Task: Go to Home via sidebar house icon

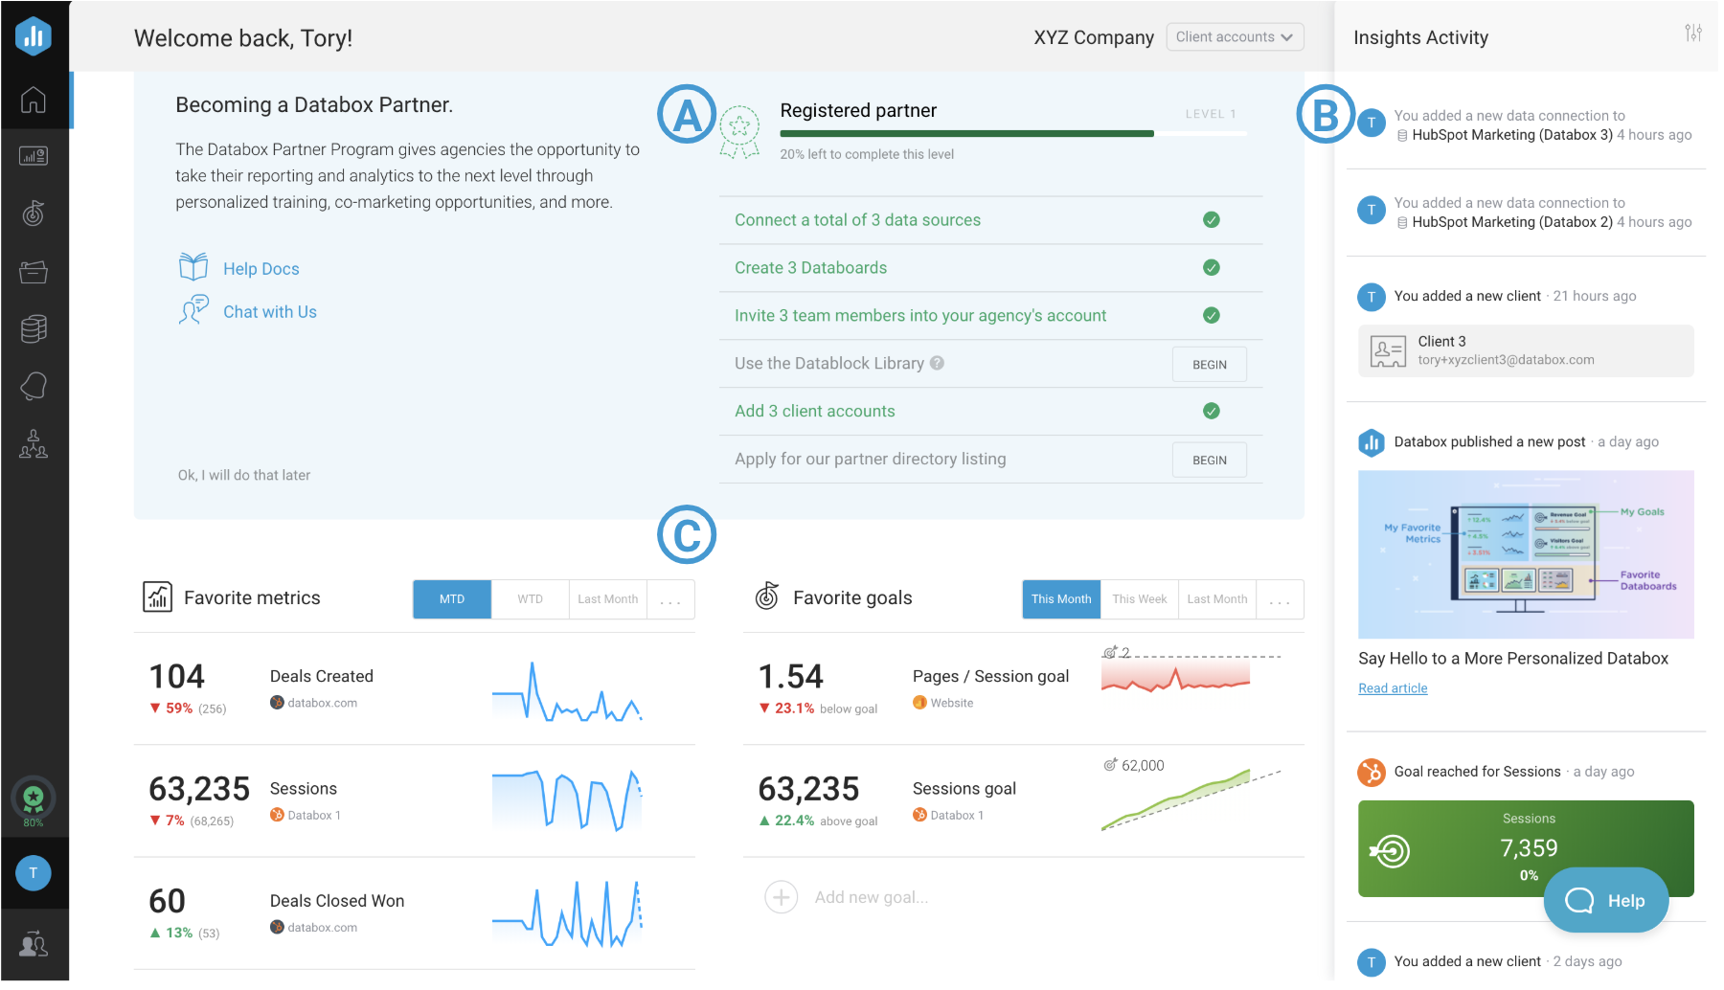Action: [x=34, y=100]
